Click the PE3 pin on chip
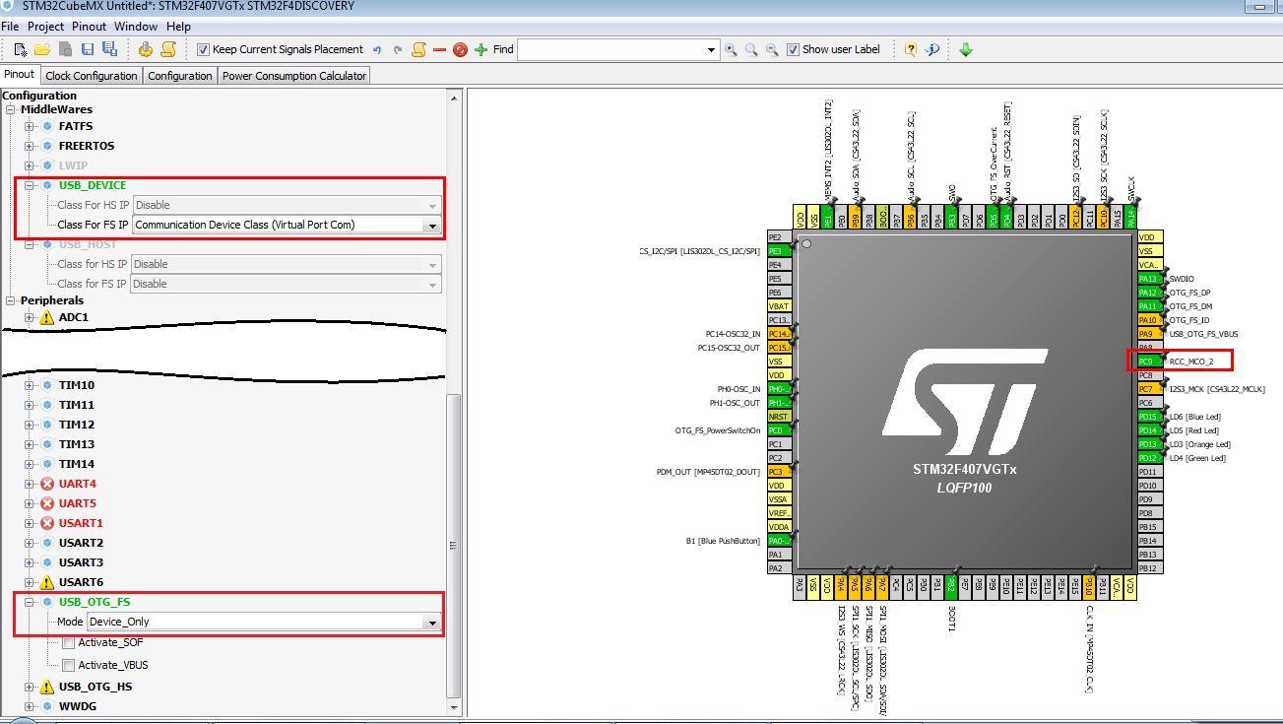This screenshot has height=724, width=1283. (x=779, y=251)
